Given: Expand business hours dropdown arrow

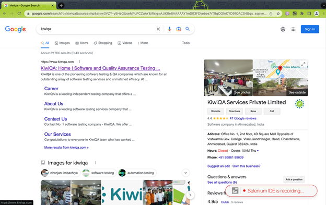Looking at the screenshot, I should [x=258, y=151].
